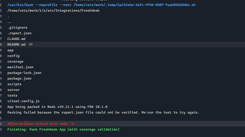This screenshot has height=137, width=245.
Task: Click the server log entry
Action: pos(13,90)
